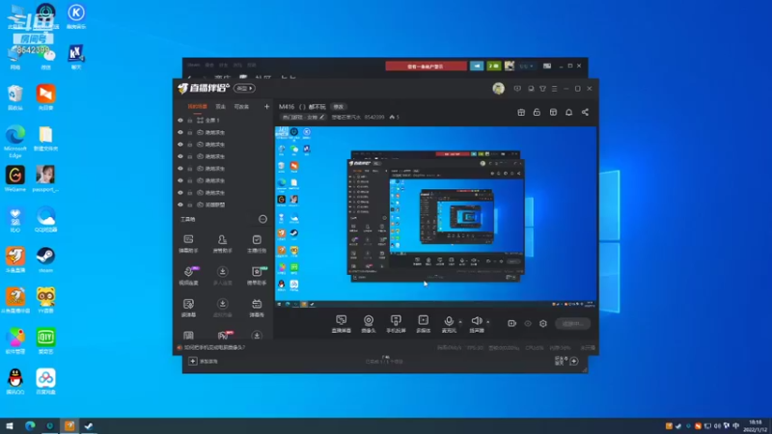
Task: Open Edge from the taskbar
Action: 30,425
